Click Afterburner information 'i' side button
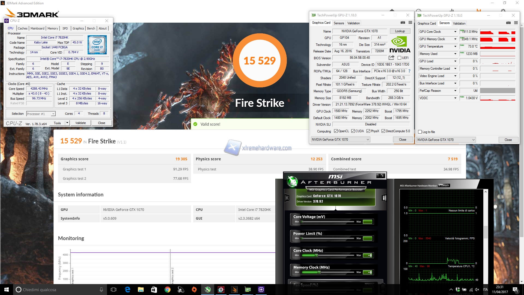The height and width of the screenshot is (295, 524). coord(384,198)
